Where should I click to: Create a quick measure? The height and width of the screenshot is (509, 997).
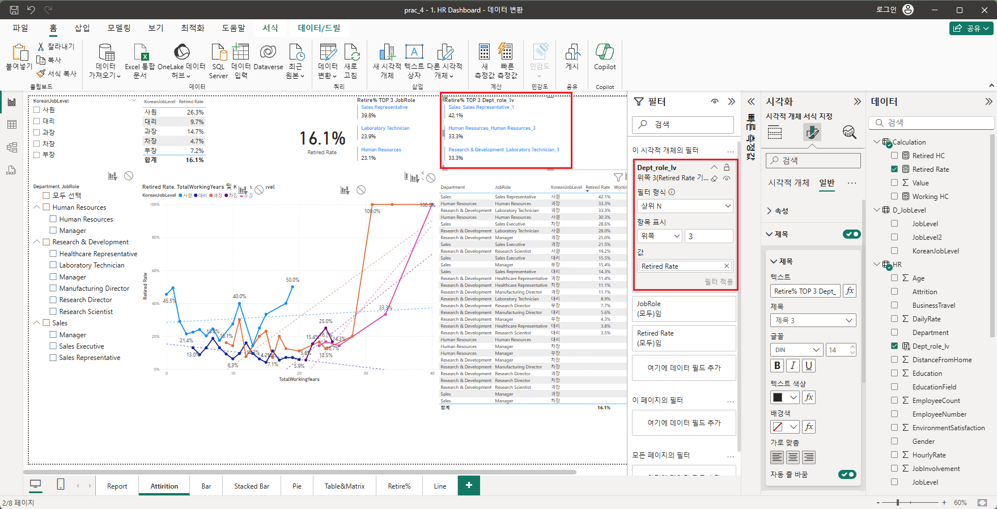pos(507,61)
